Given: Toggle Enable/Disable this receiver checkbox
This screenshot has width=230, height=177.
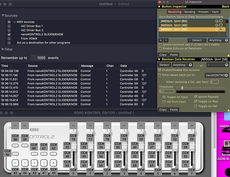Looking at the screenshot, I should (x=160, y=70).
